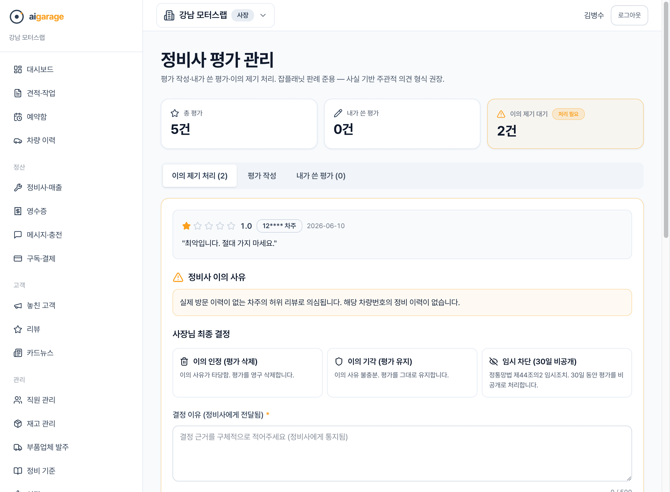Click the 사장 role badge
This screenshot has height=492, width=670.
[243, 15]
